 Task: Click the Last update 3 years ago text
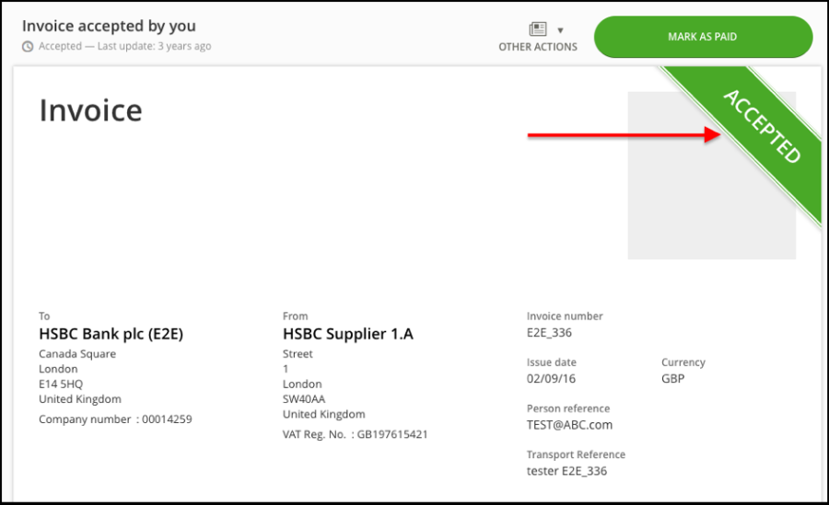coord(155,46)
